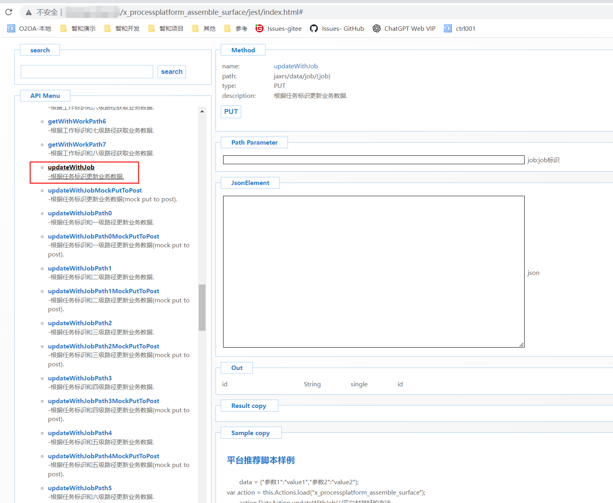This screenshot has height=503, width=613.
Task: Open the ctrl001 bookmark
Action: pyautogui.click(x=460, y=28)
